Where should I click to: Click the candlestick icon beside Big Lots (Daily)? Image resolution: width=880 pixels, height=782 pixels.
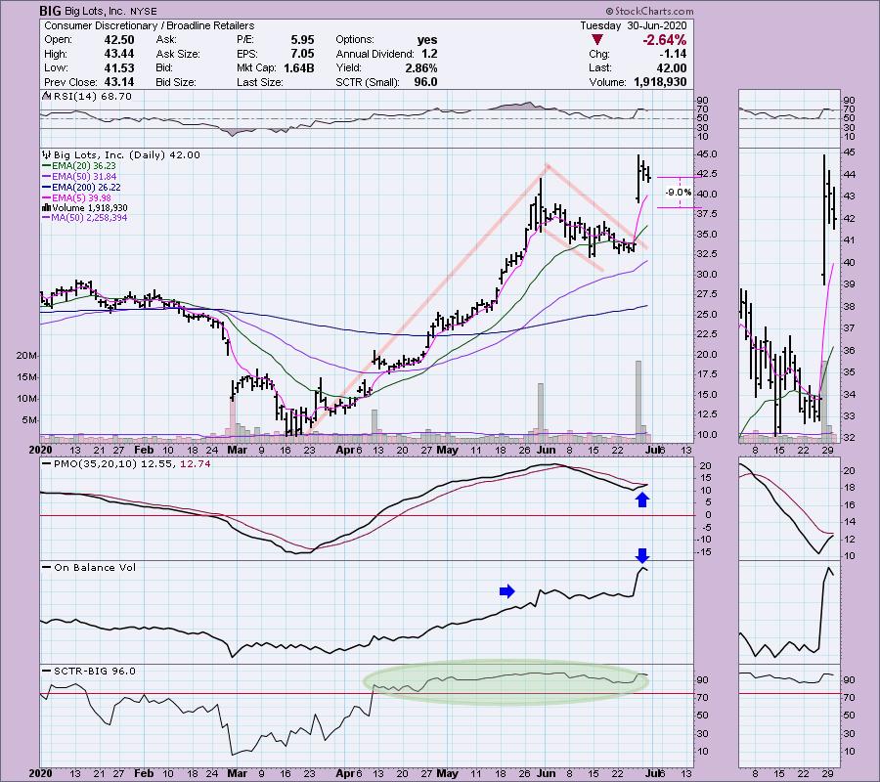(46, 154)
